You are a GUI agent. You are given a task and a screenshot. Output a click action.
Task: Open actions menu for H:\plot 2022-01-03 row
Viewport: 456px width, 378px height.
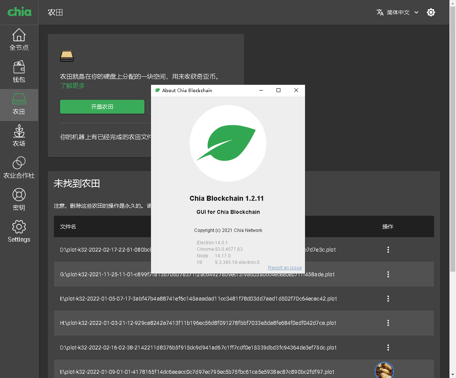388,323
